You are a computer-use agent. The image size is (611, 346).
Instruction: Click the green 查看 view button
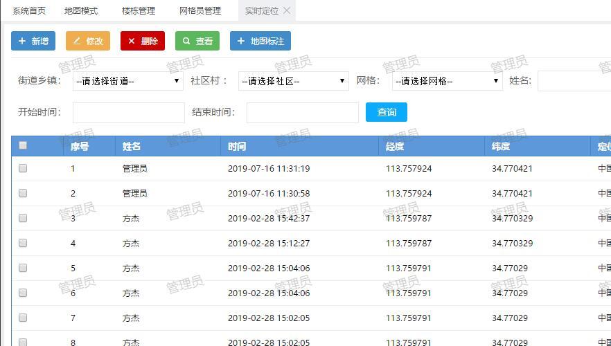(x=197, y=41)
